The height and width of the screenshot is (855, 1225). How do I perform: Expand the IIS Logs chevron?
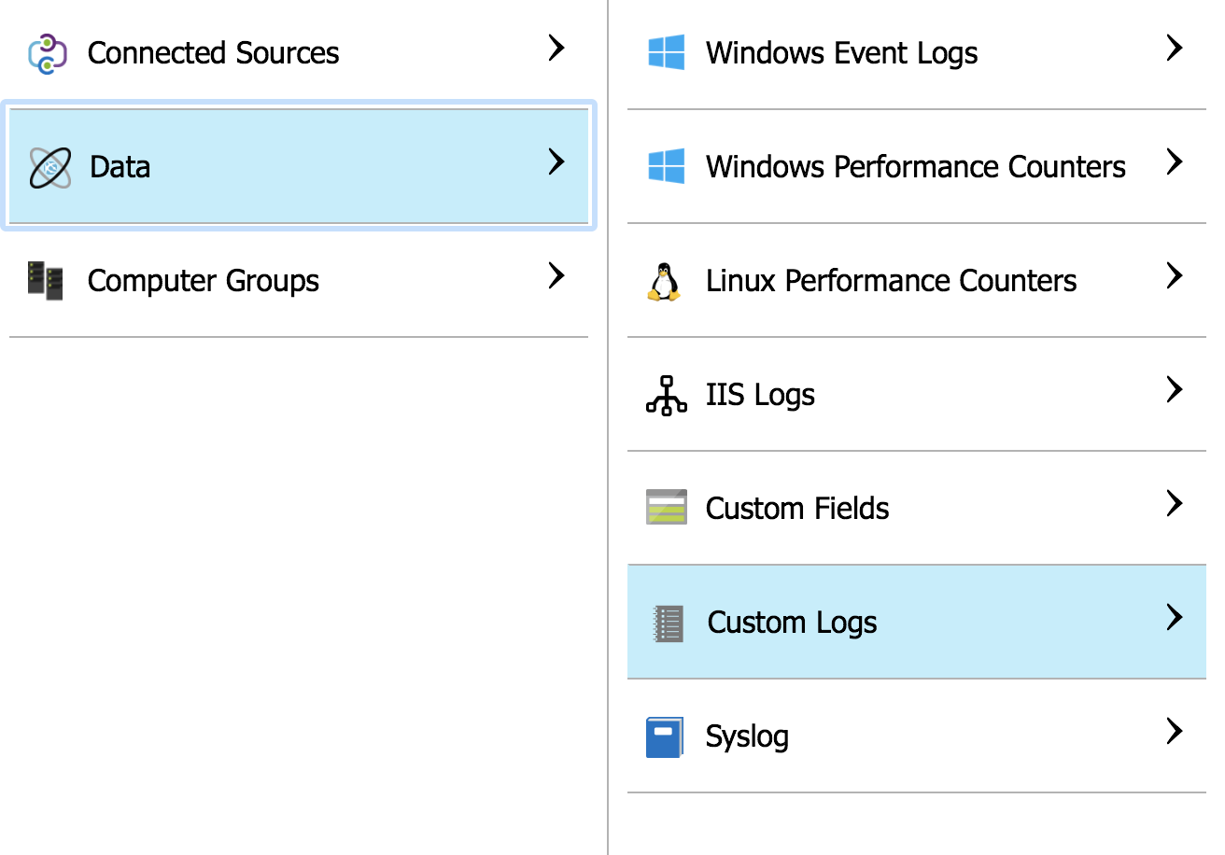click(x=1174, y=389)
